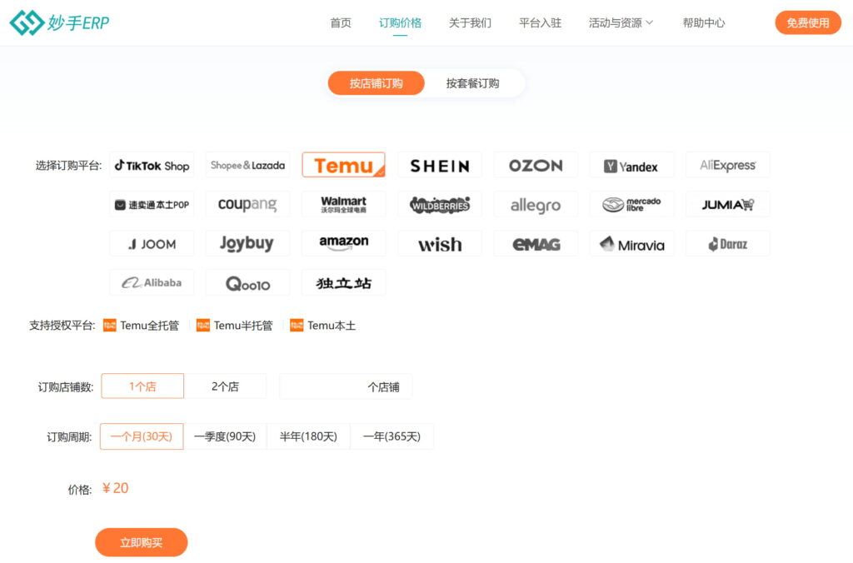Image resolution: width=853 pixels, height=563 pixels.
Task: Pick the OZON platform logo
Action: click(536, 165)
